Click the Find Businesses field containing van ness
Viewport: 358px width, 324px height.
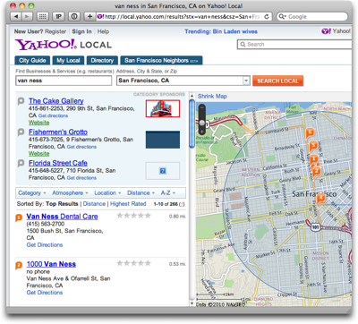(x=64, y=81)
